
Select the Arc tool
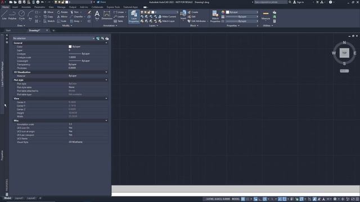coord(30,15)
